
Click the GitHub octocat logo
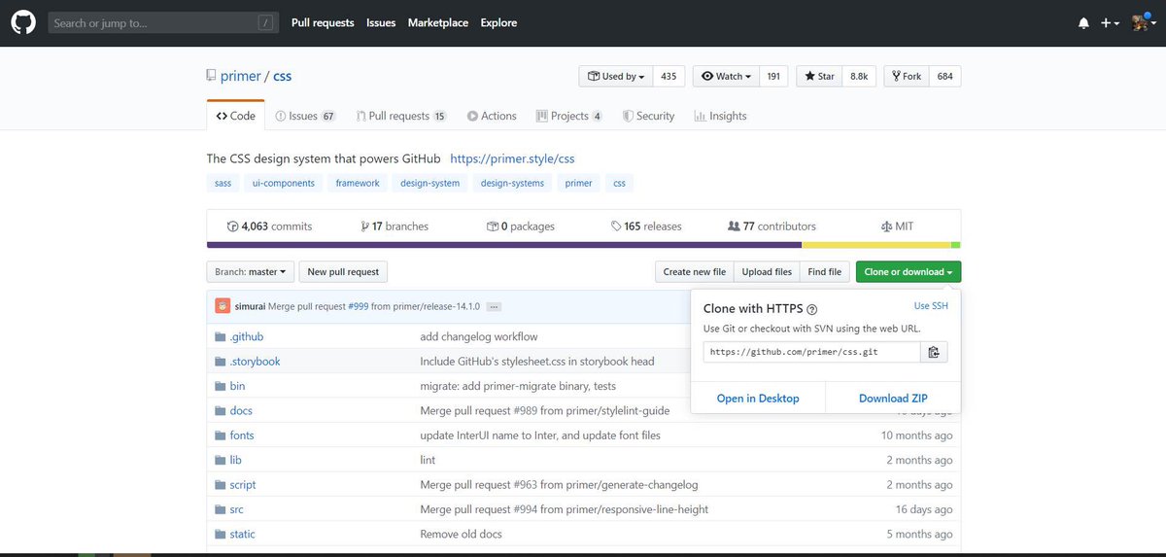click(23, 22)
